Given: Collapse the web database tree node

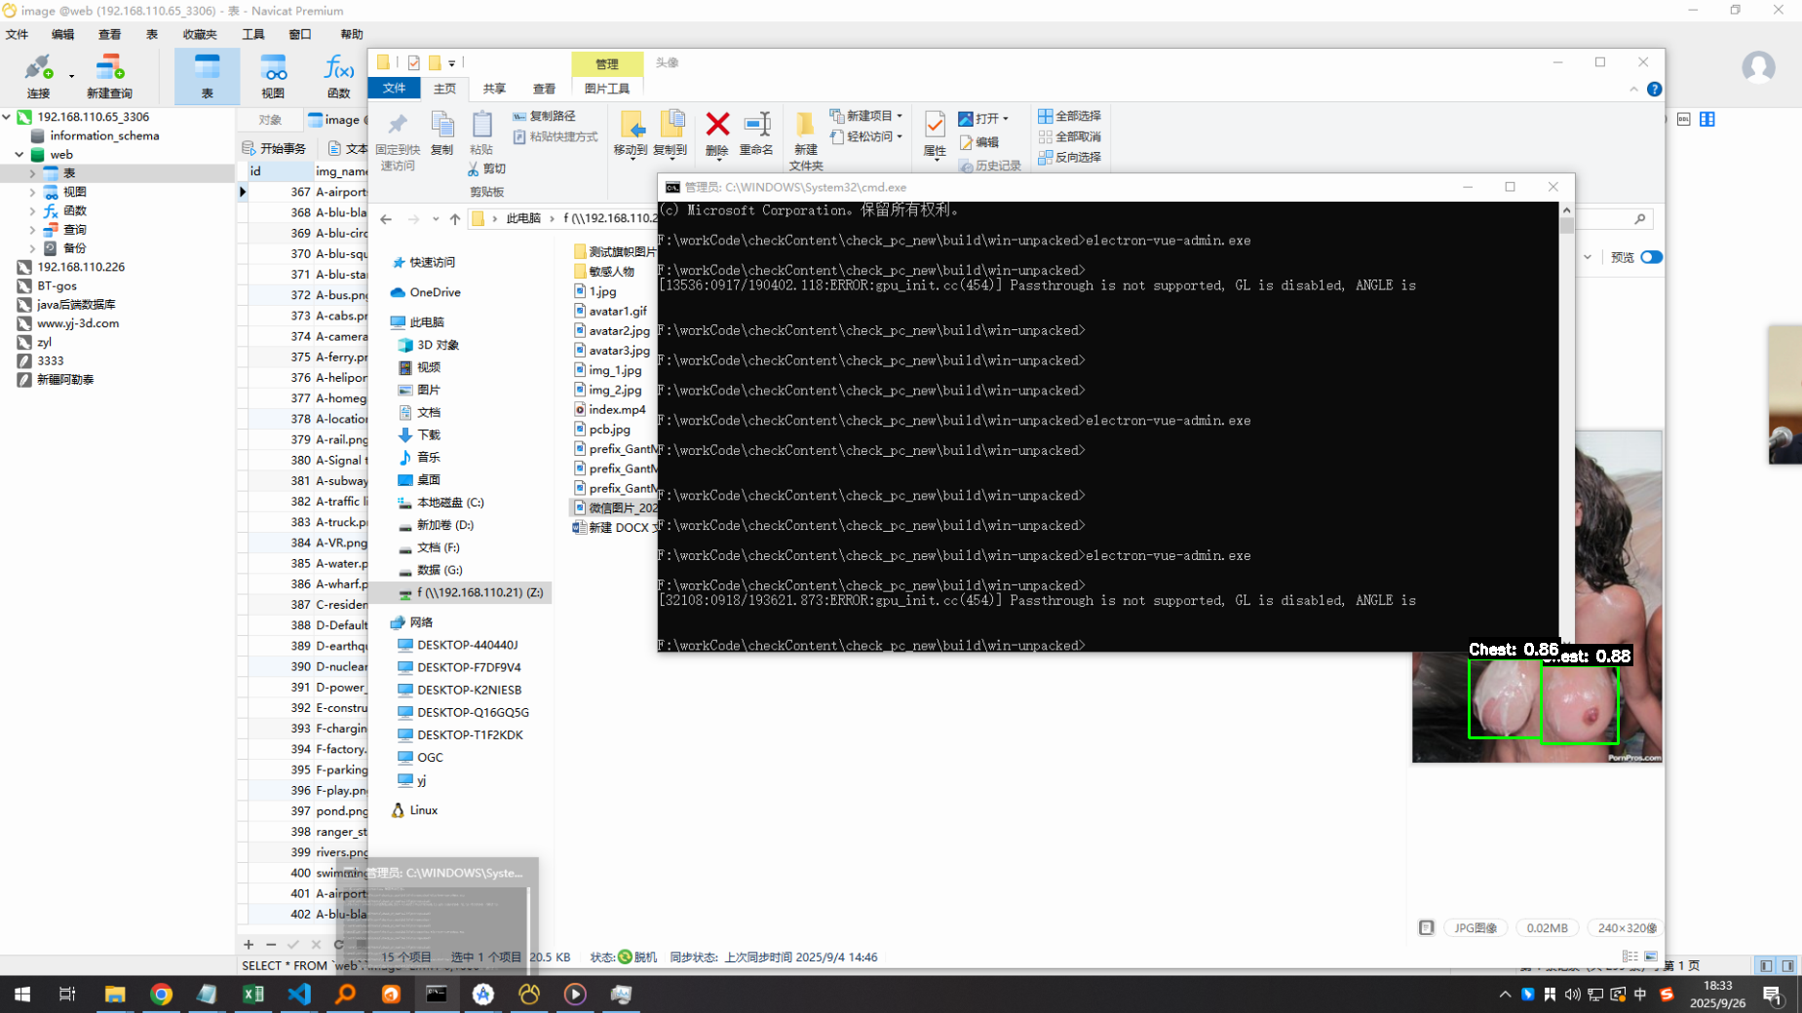Looking at the screenshot, I should click(x=19, y=155).
